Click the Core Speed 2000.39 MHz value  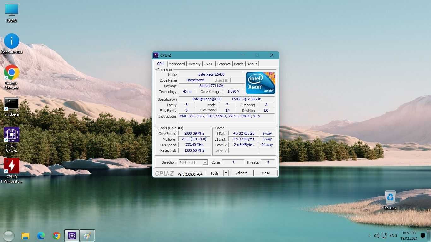194,134
